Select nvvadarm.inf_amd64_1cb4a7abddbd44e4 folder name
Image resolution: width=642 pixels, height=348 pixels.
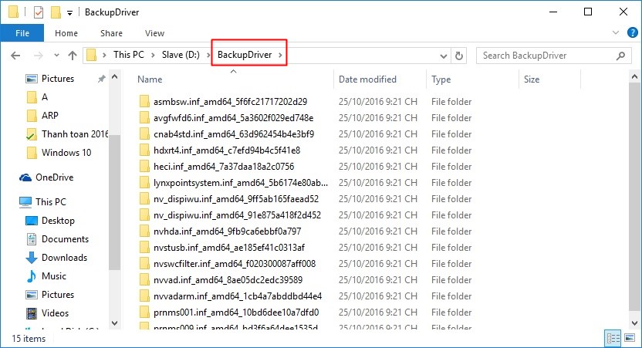[x=238, y=296]
